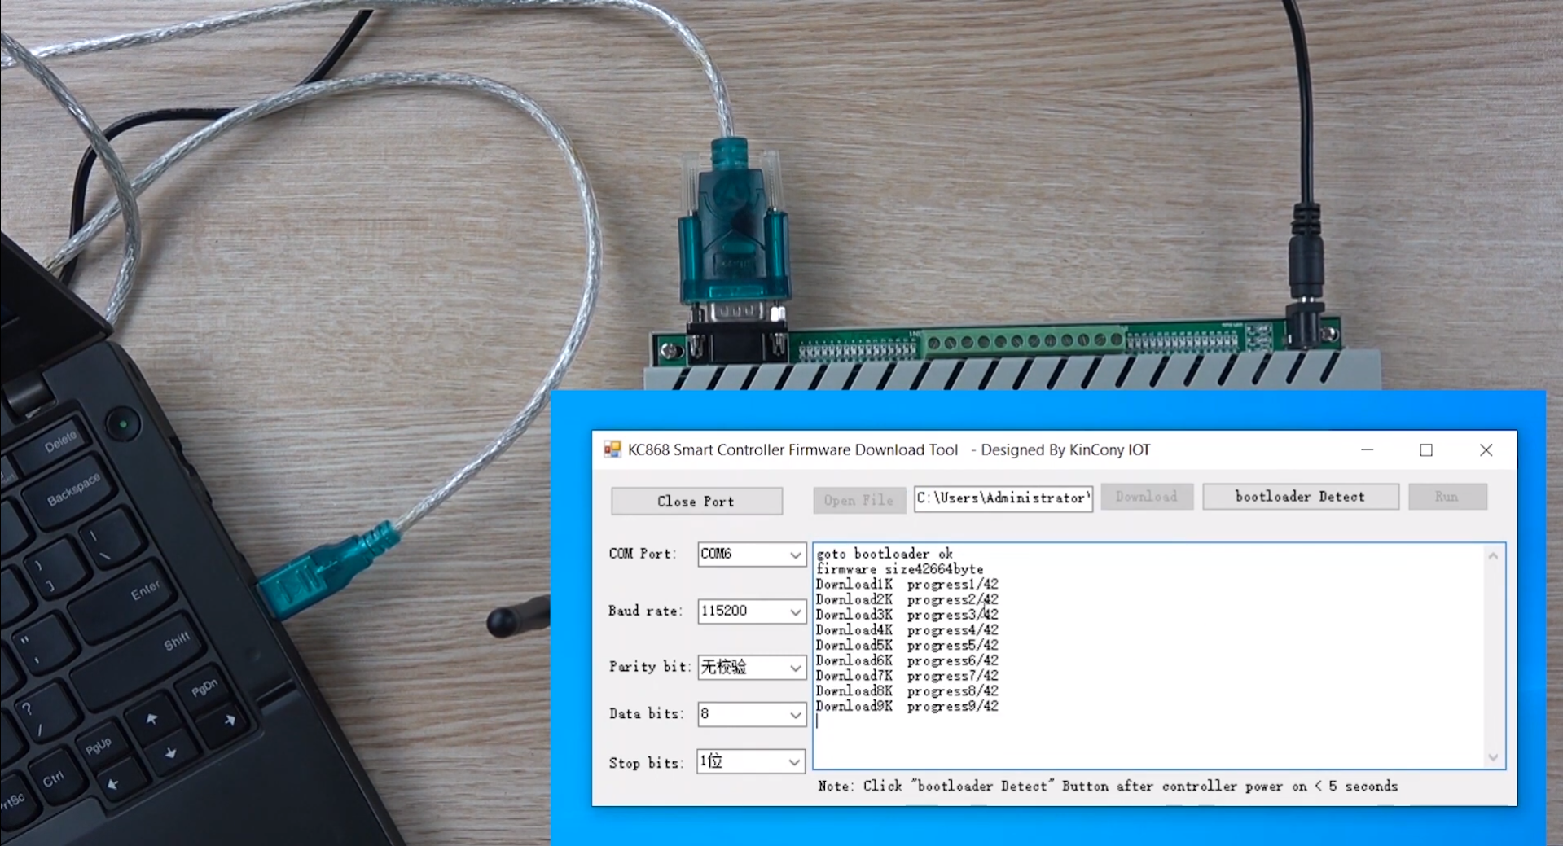Click the firmware file path field
Viewport: 1563px width, 846px height.
coord(1003,498)
